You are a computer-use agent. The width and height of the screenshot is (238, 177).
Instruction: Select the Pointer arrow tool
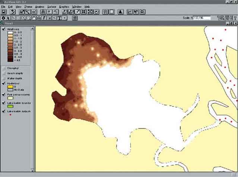pyautogui.click(x=9, y=17)
